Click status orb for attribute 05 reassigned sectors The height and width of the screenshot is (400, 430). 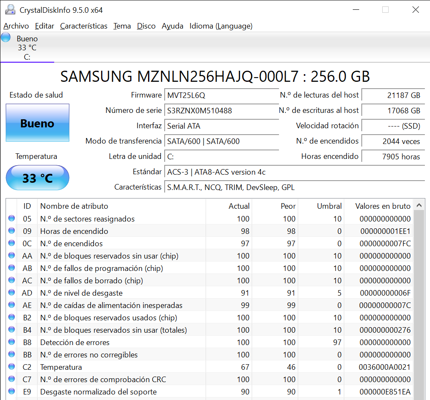[x=12, y=219]
